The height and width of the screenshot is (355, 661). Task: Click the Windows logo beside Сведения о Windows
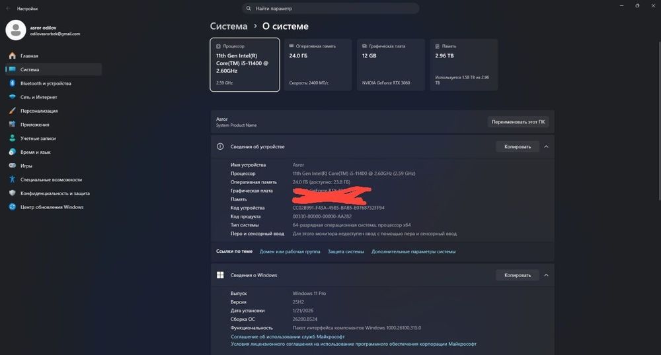[x=220, y=275]
